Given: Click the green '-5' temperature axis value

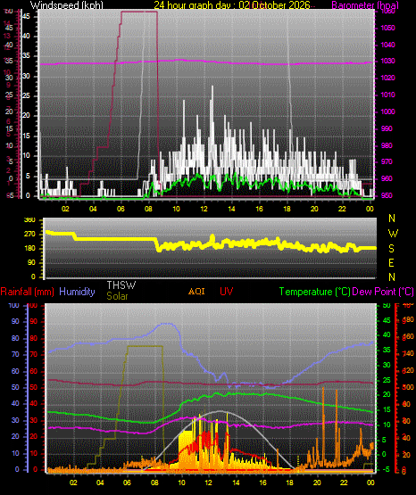Looking at the screenshot, I should pos(386,469).
